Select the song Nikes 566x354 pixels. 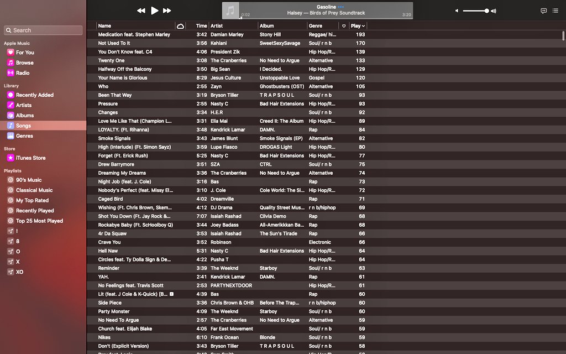coord(104,338)
